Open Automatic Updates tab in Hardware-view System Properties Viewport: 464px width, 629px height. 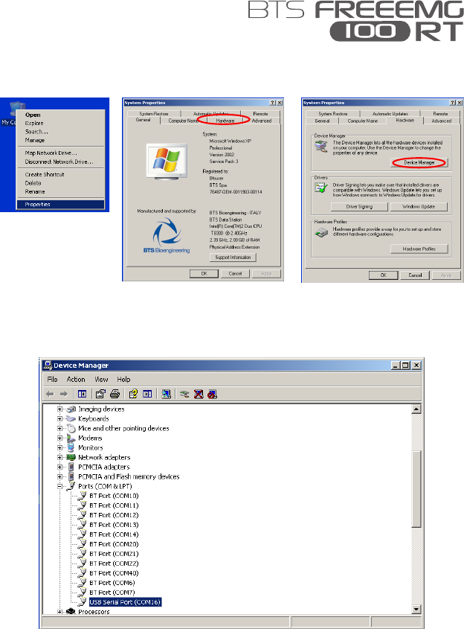click(x=390, y=114)
